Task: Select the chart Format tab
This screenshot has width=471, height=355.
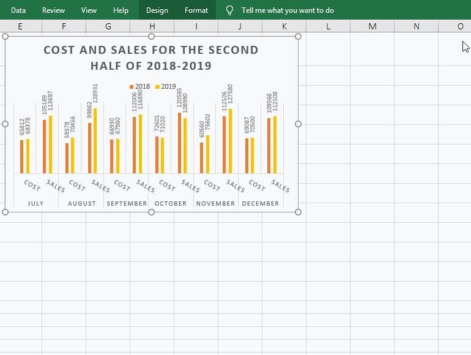Action: tap(196, 10)
